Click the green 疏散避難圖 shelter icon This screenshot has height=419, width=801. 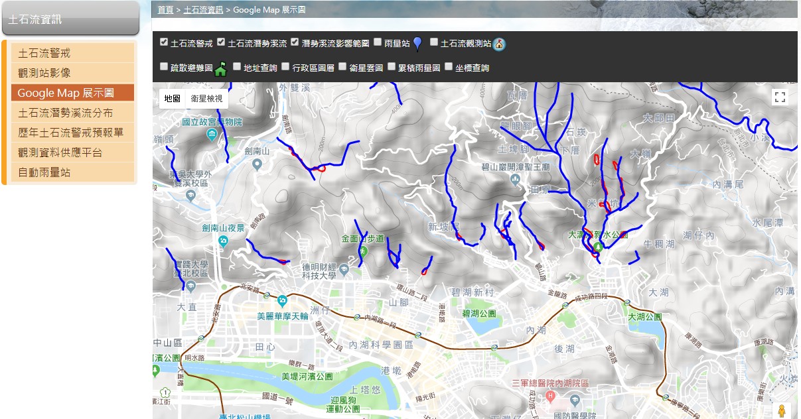(x=220, y=68)
